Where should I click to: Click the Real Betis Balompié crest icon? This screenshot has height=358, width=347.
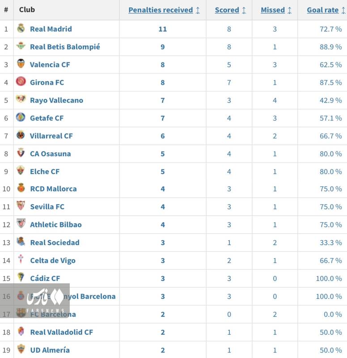(21, 46)
